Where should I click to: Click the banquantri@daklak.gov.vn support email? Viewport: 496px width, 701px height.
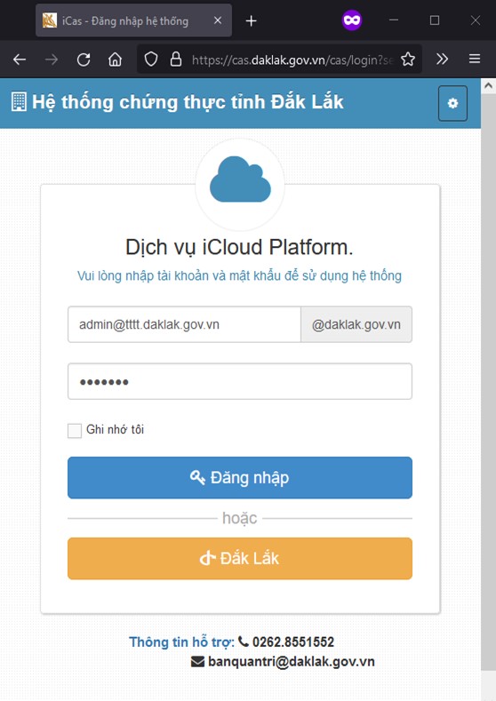click(x=292, y=661)
